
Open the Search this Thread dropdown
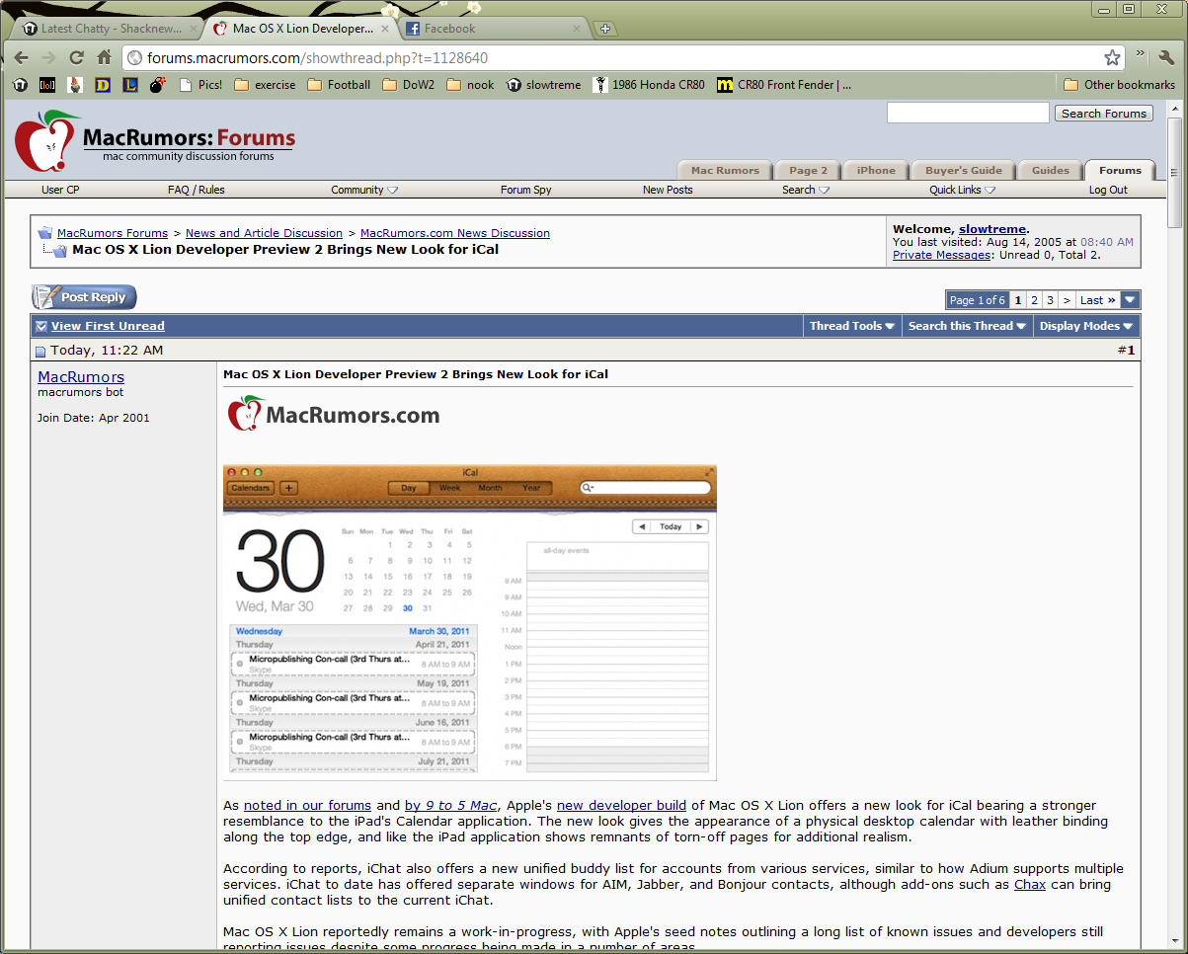[968, 326]
